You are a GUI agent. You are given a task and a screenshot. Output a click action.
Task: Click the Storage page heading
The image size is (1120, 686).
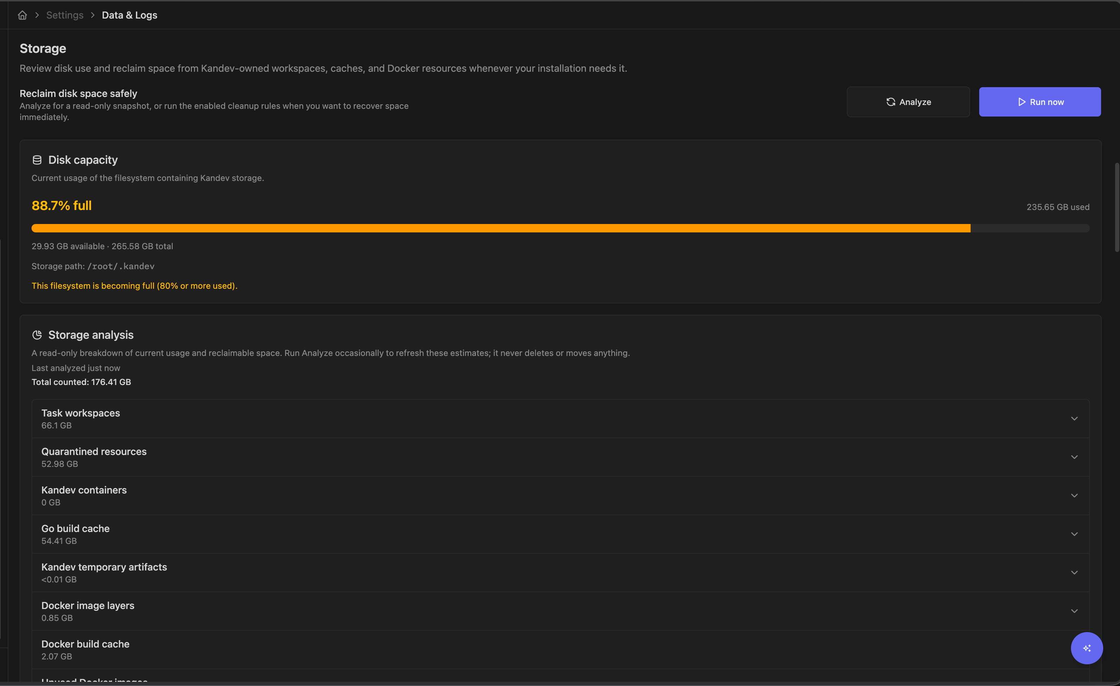(x=43, y=48)
